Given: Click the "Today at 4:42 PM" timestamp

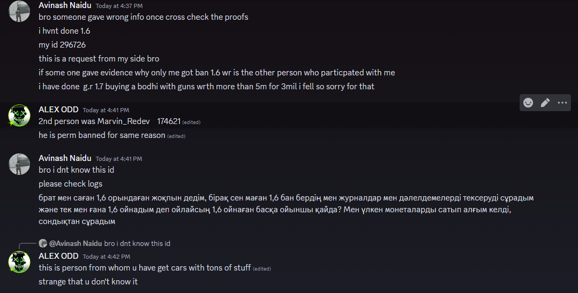Looking at the screenshot, I should tap(106, 257).
